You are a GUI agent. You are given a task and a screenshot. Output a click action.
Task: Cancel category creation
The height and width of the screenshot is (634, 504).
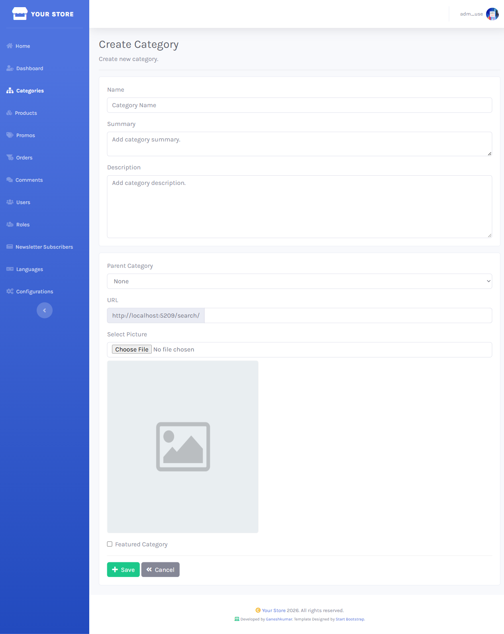click(161, 569)
